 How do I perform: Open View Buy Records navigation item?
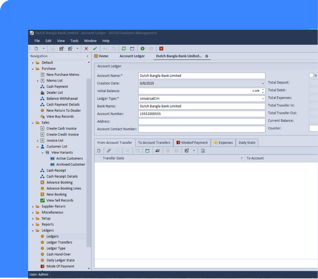60,117
